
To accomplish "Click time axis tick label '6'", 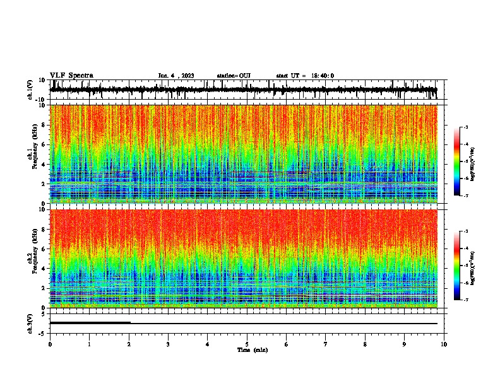I will point(287,344).
